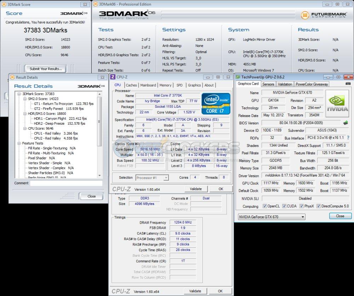Click the Driver Version value in GPU-Z
354x296 pixels.
(x=305, y=175)
